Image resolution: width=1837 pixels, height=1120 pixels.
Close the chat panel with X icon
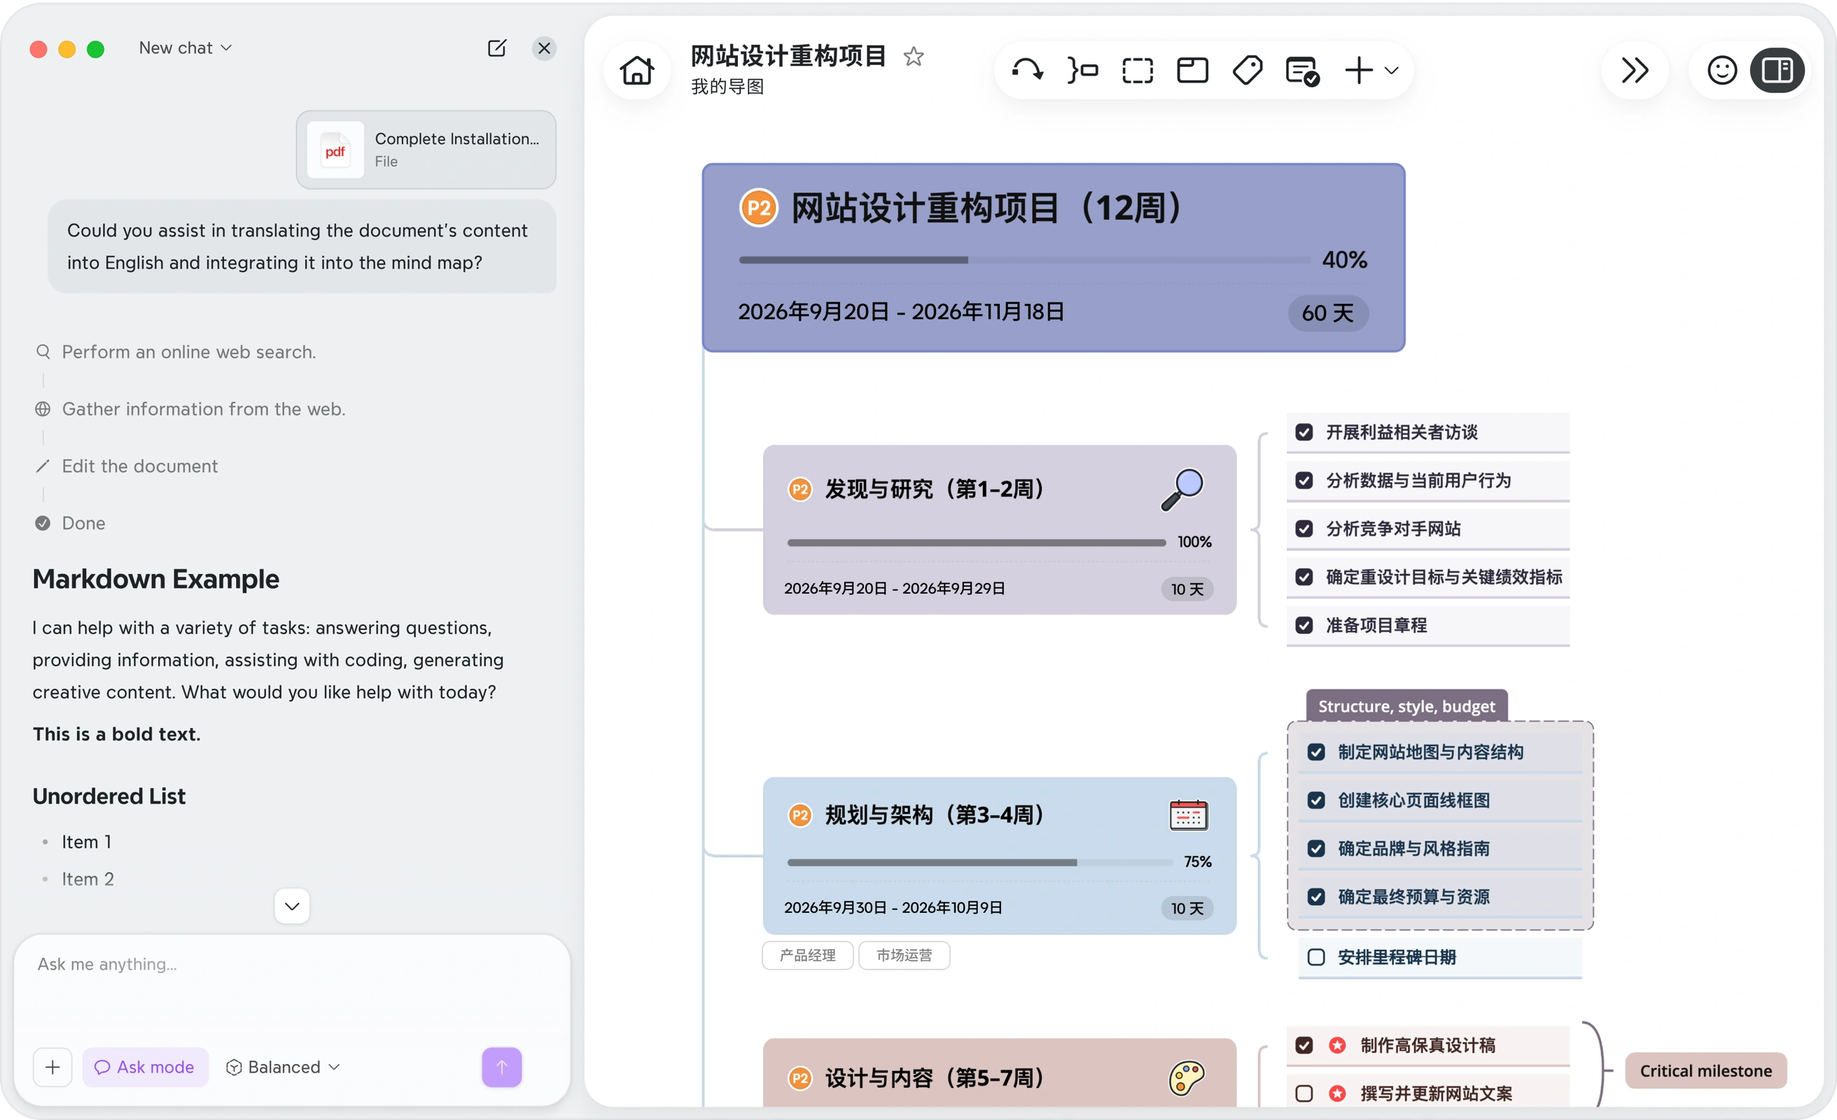coord(544,48)
